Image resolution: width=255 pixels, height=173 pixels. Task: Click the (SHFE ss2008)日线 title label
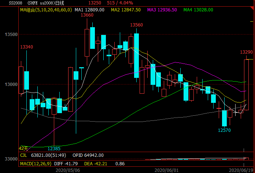(x=46, y=3)
